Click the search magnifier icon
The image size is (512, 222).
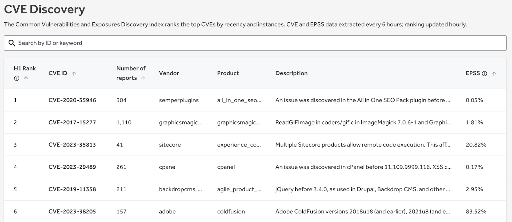pyautogui.click(x=12, y=43)
